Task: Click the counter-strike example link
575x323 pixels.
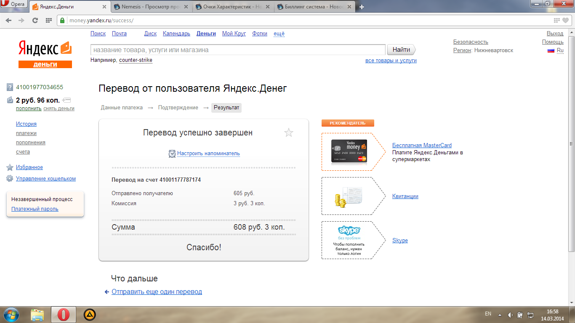Action: pyautogui.click(x=136, y=60)
